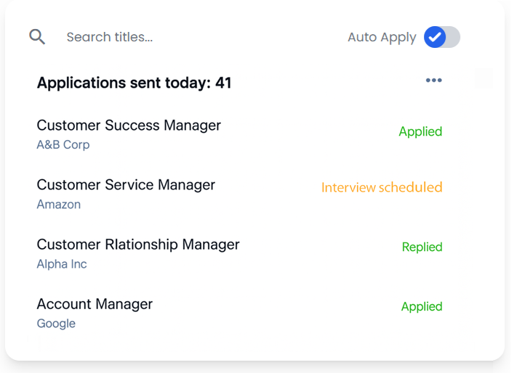
Task: Click the A&B Corp company name
Action: [x=63, y=144]
